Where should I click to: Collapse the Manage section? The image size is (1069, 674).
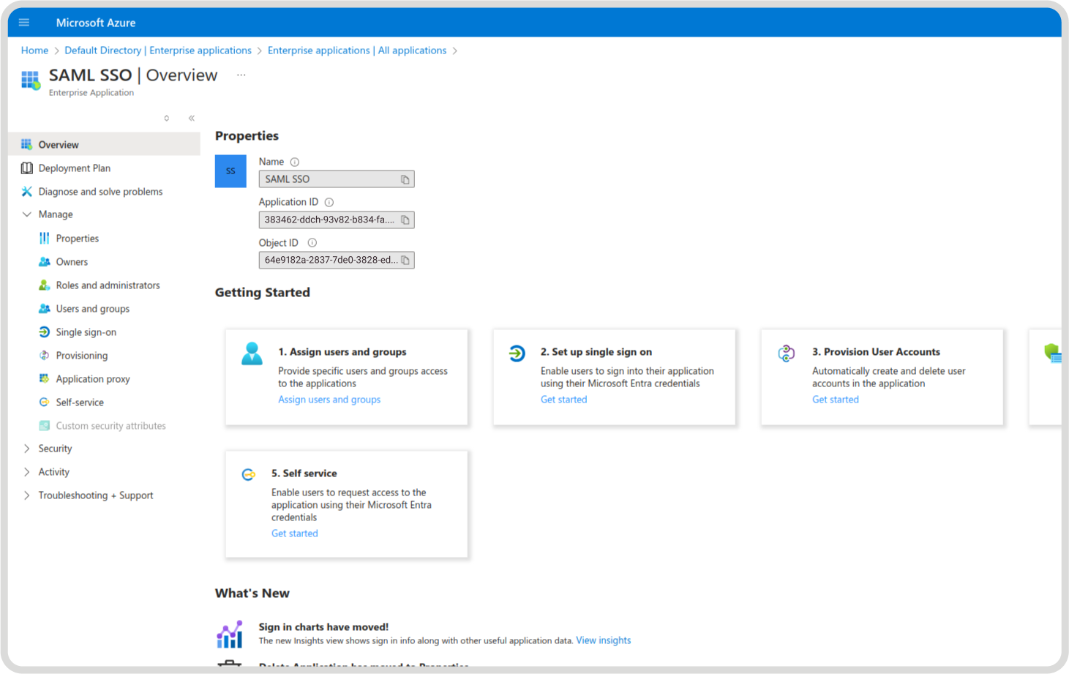27,214
